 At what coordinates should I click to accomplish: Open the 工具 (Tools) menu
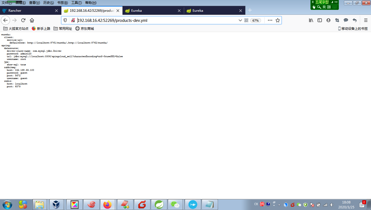pos(76,3)
